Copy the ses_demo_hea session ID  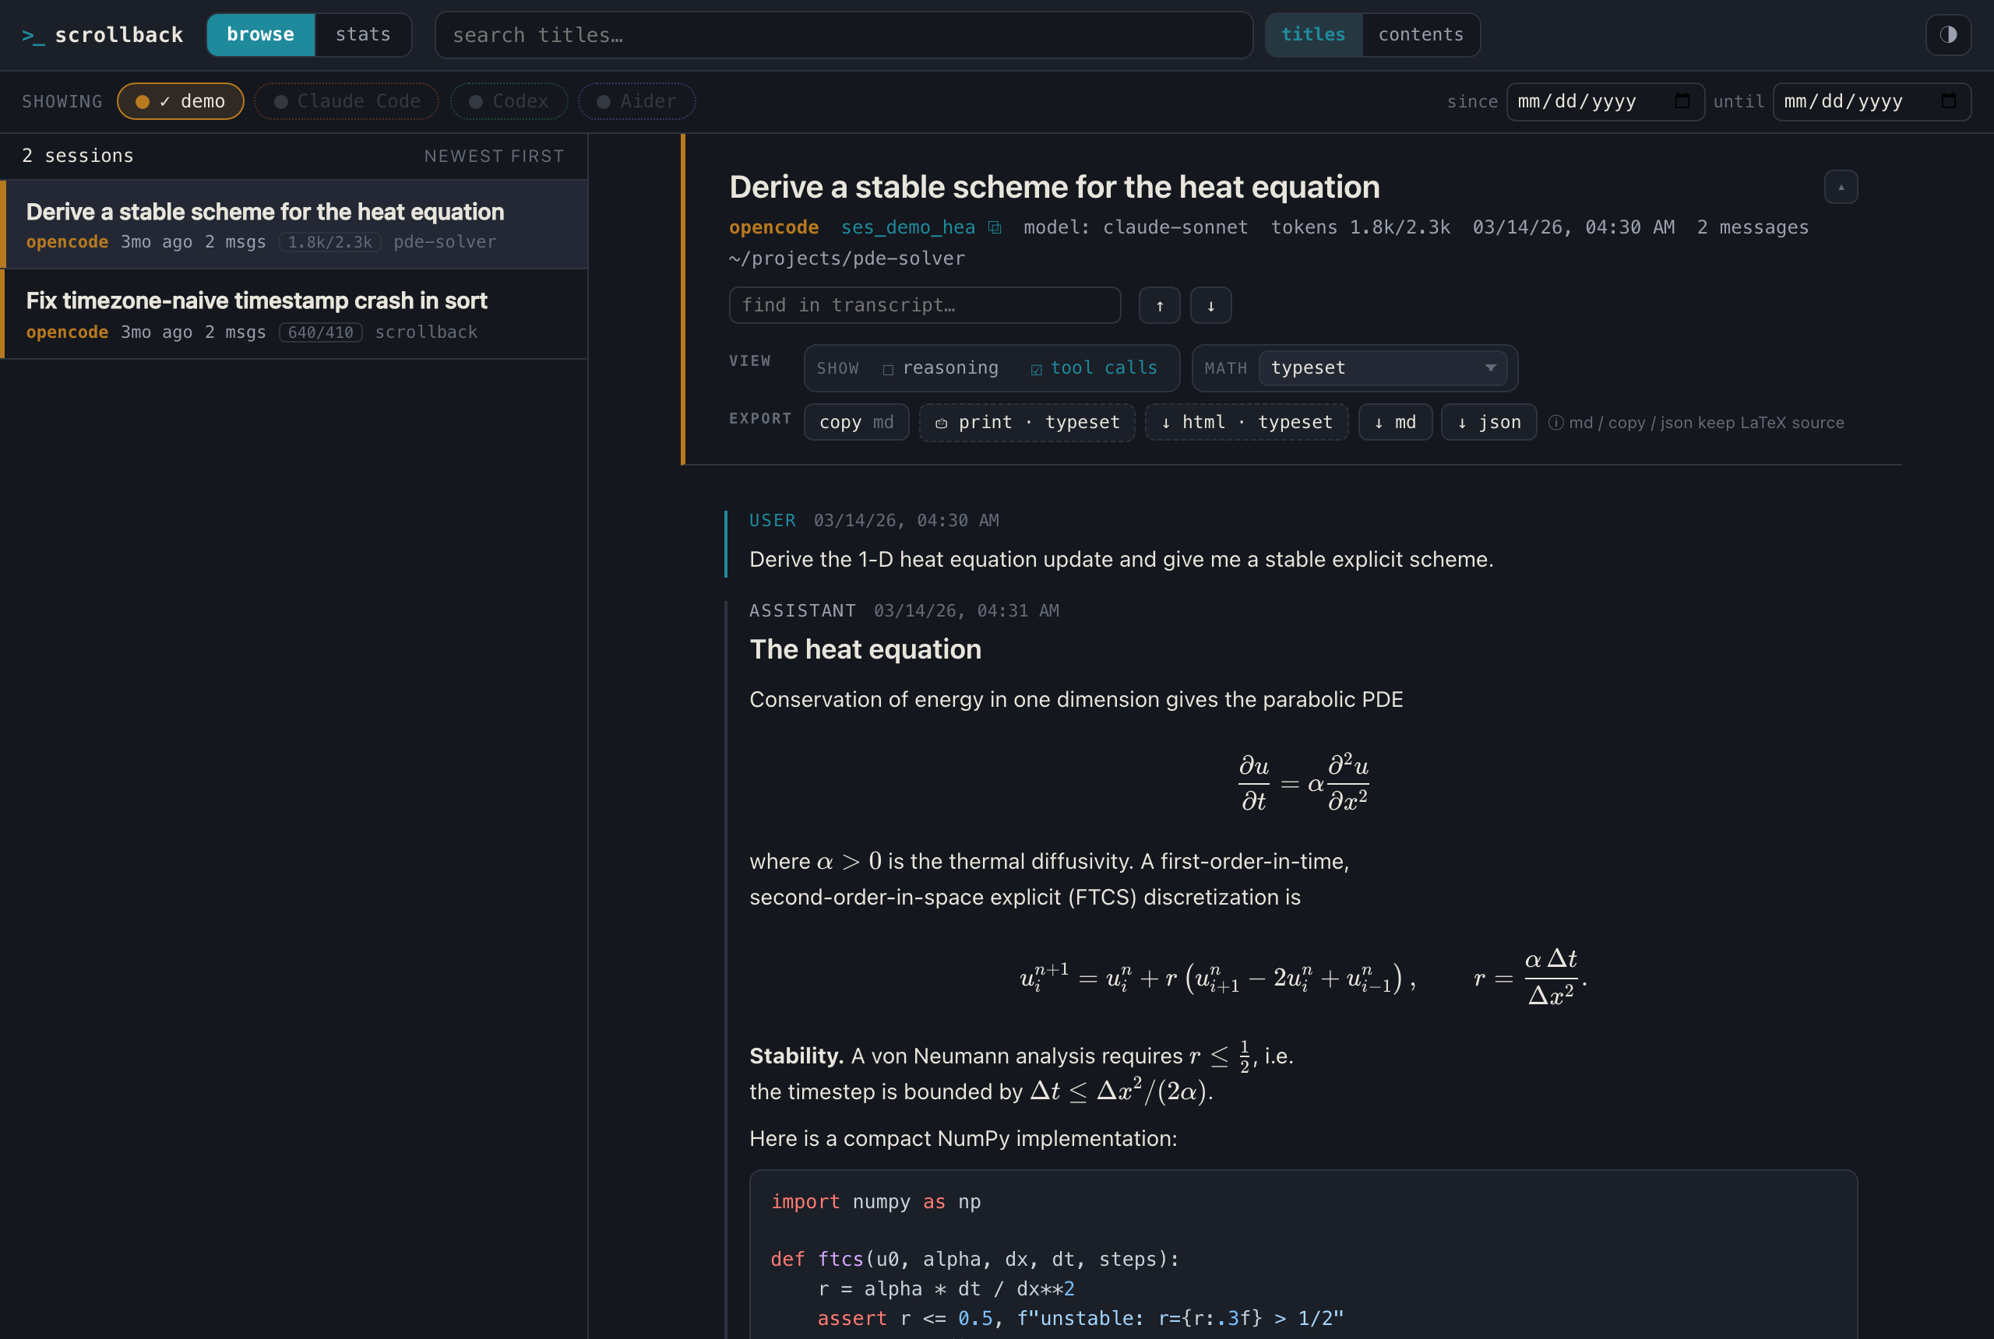pos(995,227)
